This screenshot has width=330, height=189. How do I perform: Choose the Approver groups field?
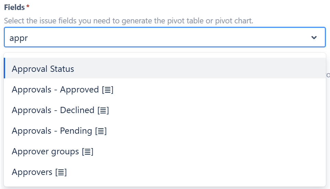pos(45,152)
